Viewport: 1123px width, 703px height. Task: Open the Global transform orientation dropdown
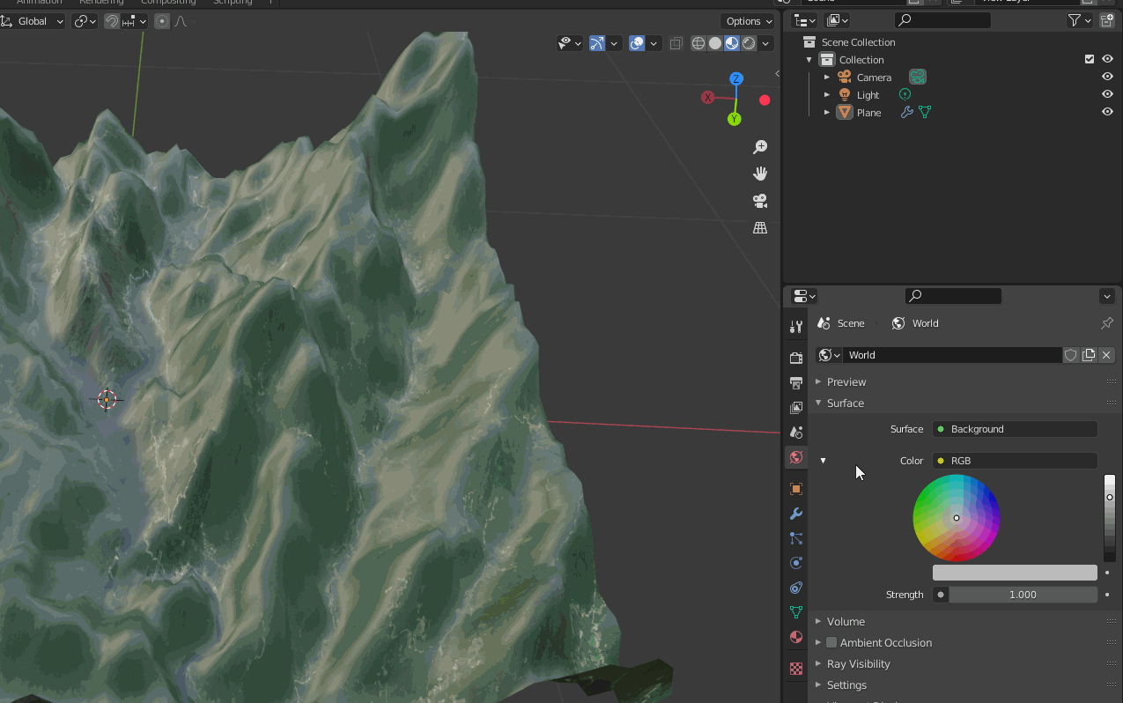point(33,21)
